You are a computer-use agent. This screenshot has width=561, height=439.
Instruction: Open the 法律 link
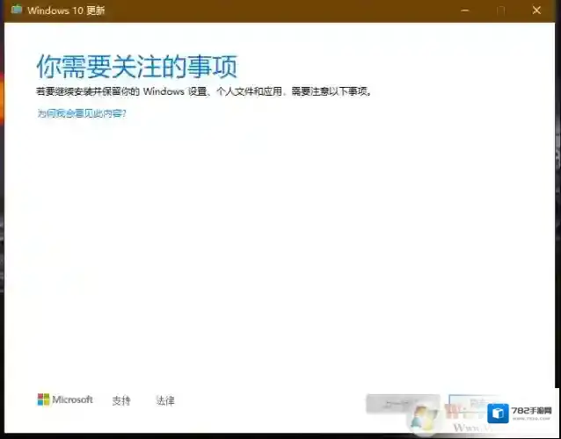pyautogui.click(x=165, y=400)
